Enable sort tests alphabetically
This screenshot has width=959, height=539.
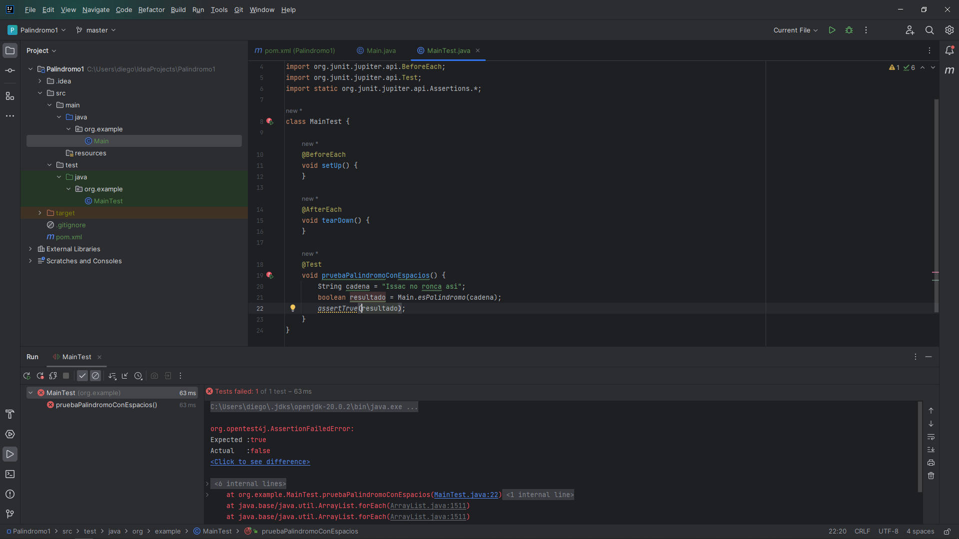[x=112, y=376]
